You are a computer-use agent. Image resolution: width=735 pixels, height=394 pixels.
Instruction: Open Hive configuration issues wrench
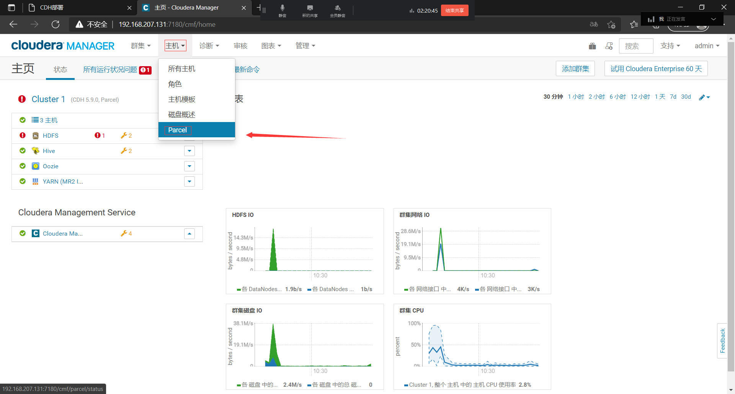point(126,151)
